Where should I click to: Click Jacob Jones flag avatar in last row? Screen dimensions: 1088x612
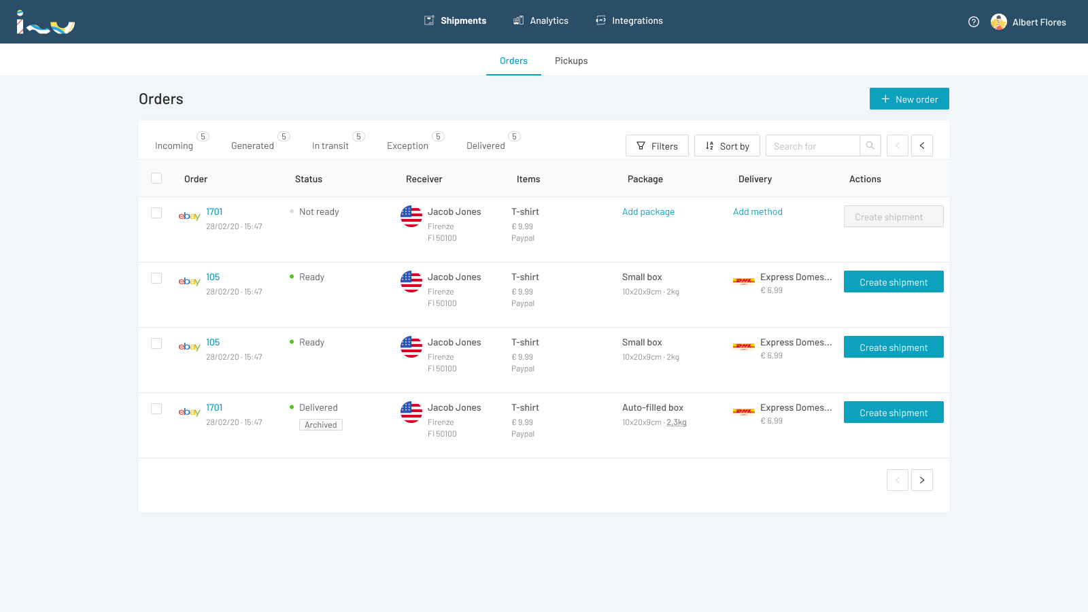point(411,412)
